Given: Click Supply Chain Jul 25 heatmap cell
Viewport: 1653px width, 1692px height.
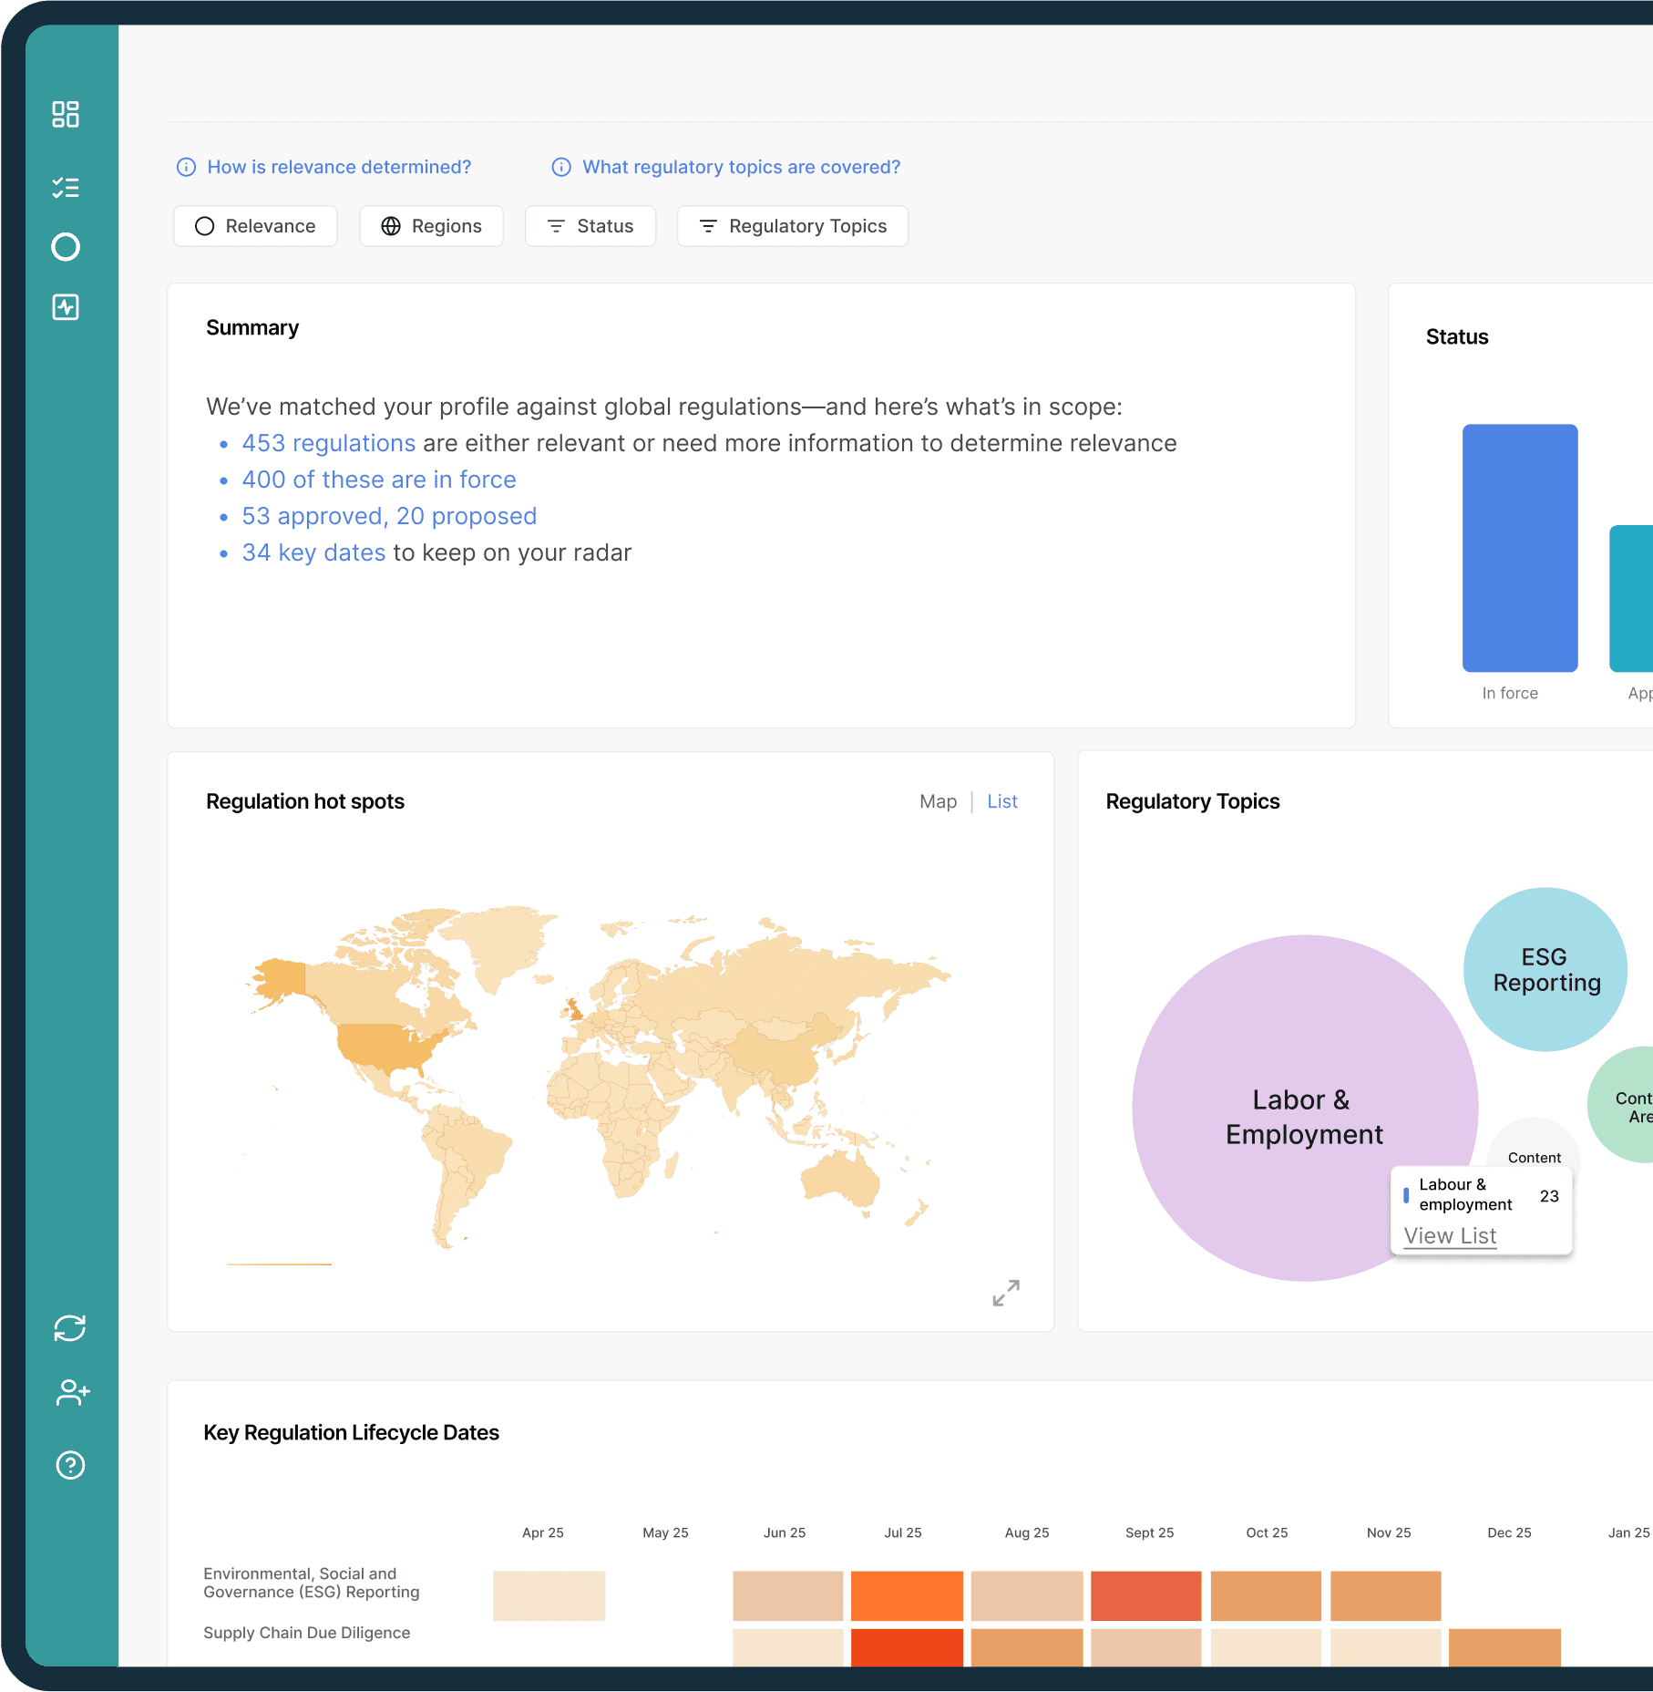Looking at the screenshot, I should (907, 1648).
